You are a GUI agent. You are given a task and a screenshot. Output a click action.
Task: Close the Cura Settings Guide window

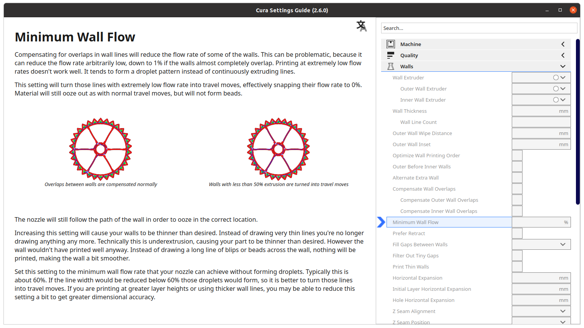(x=573, y=10)
